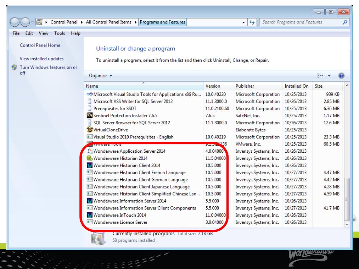The image size is (359, 269).
Task: Click the 'Elaborate Bytes' publisher cell
Action: coord(250,130)
